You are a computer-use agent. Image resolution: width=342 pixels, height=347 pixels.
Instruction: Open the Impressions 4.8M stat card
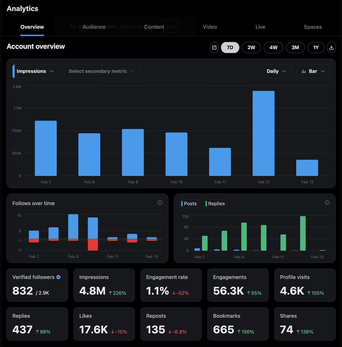(x=104, y=285)
